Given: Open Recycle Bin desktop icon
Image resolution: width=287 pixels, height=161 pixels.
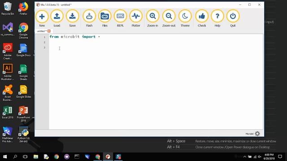Looking at the screenshot, I should pyautogui.click(x=8, y=8).
